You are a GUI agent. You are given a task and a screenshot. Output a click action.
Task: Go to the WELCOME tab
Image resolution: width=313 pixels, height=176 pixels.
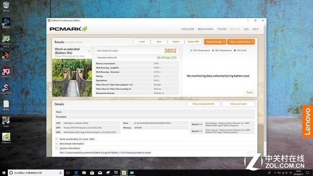(x=188, y=29)
